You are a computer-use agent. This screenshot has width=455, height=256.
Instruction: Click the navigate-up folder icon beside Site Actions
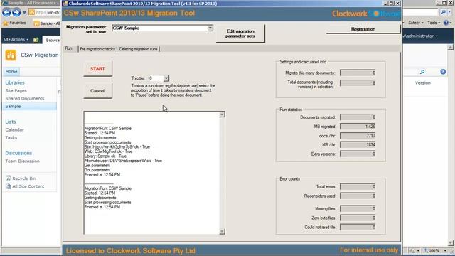pyautogui.click(x=36, y=40)
